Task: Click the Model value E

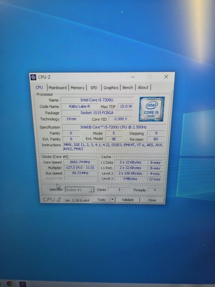Action: coord(114,133)
